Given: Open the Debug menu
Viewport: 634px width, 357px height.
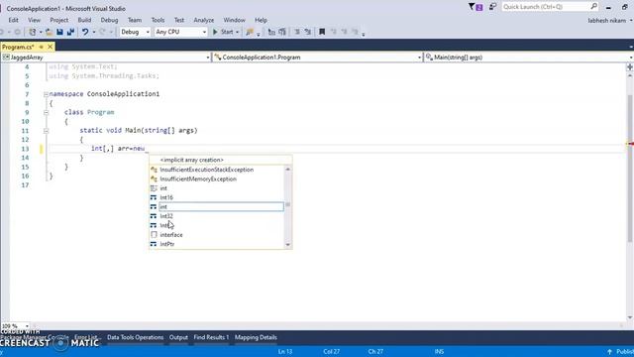Looking at the screenshot, I should click(109, 20).
